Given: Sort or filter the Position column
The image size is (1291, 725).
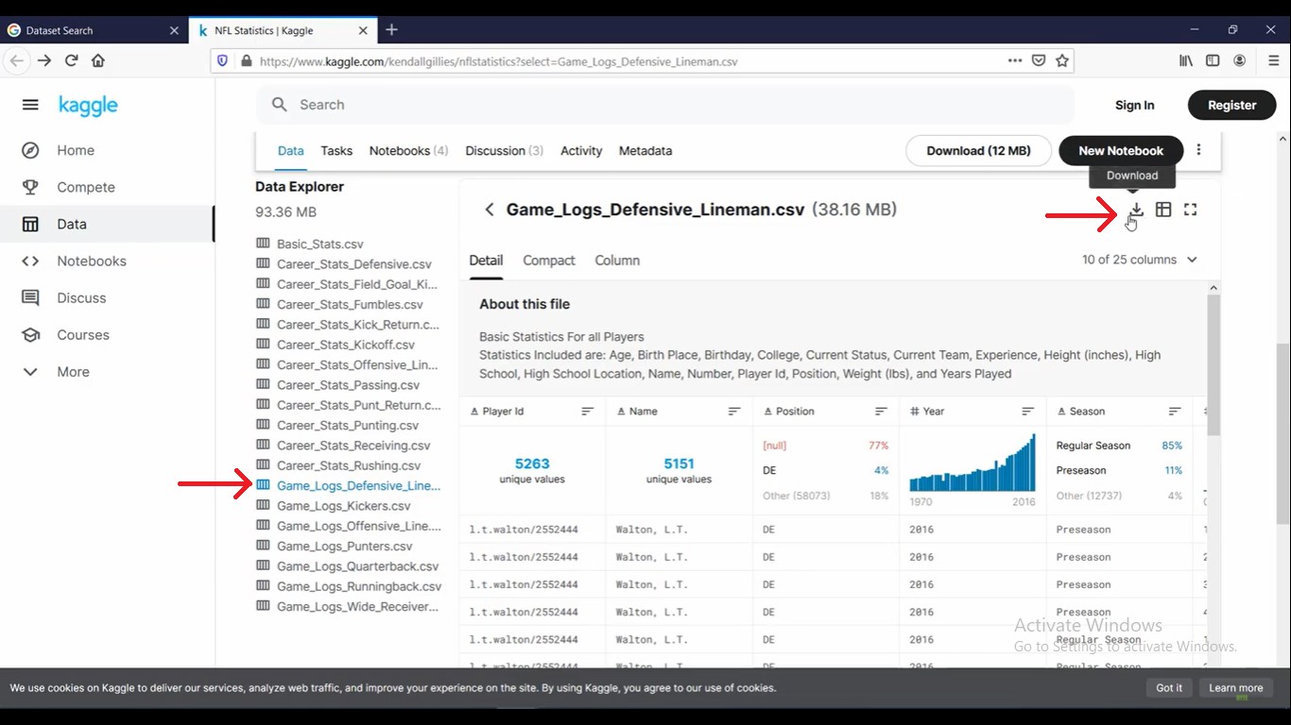Looking at the screenshot, I should (x=881, y=412).
